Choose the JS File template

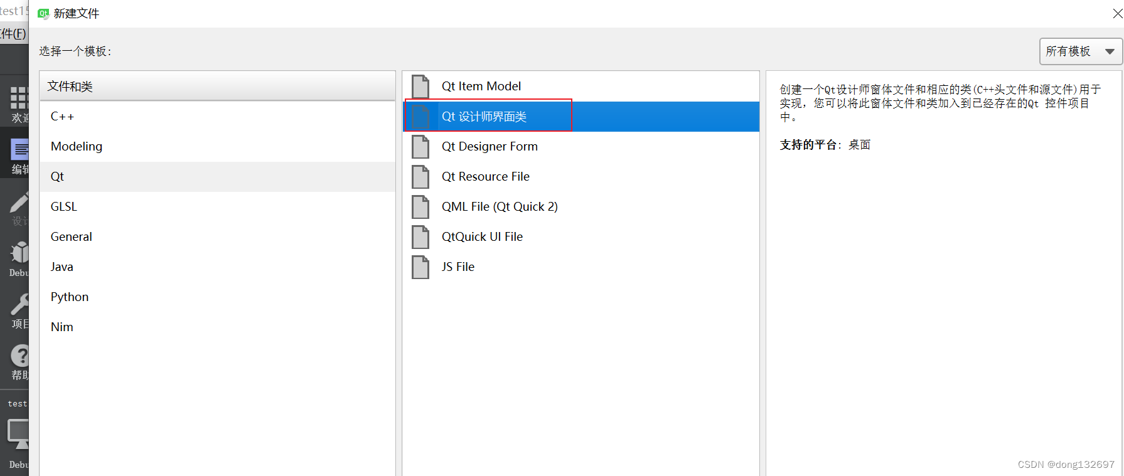(x=581, y=267)
